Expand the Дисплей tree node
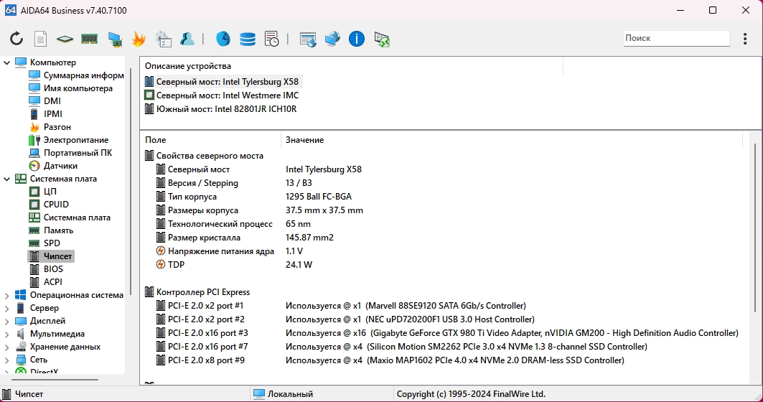Image resolution: width=763 pixels, height=402 pixels. 6,321
